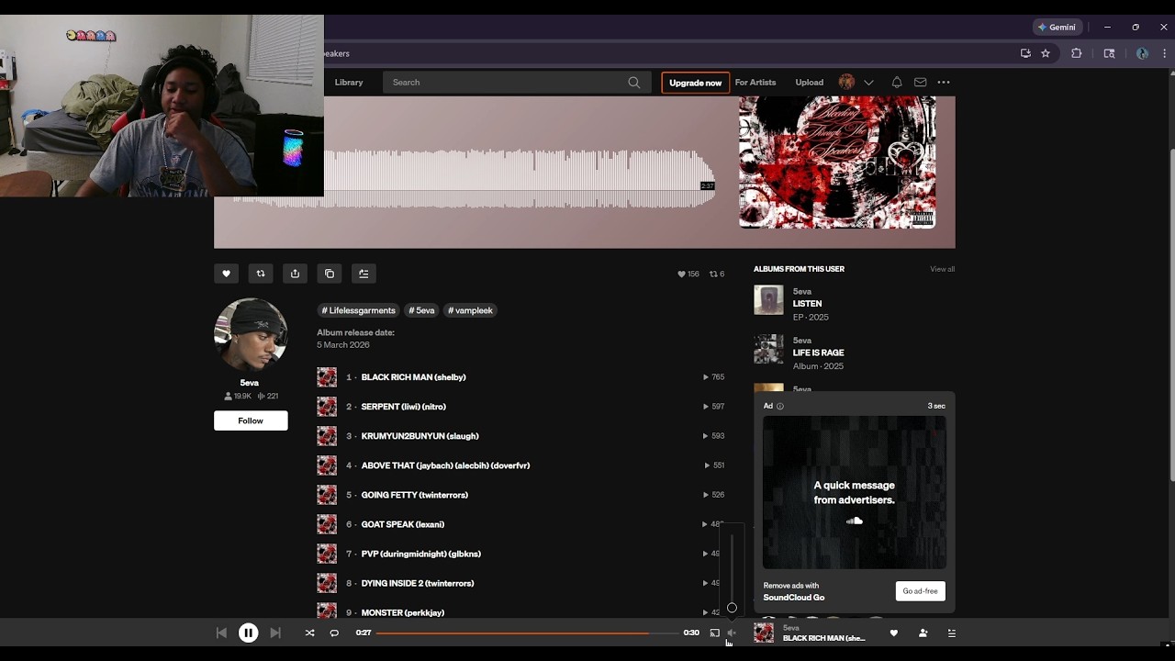This screenshot has width=1175, height=661.
Task: Like the album with the heart button
Action: (226, 274)
